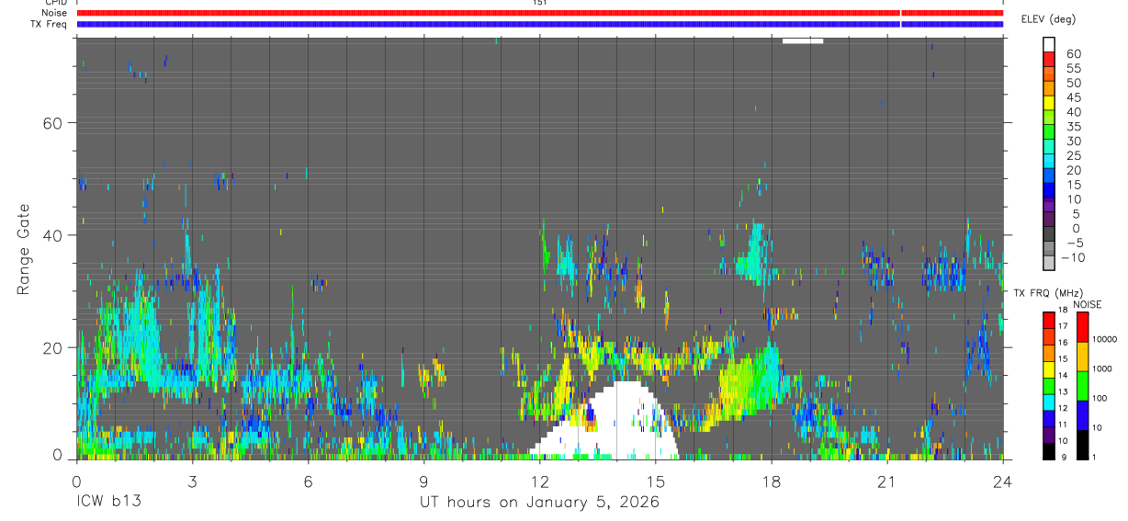The image size is (1128, 521).
Task: Click the '21' hour tick on the UT axis
Action: click(887, 480)
